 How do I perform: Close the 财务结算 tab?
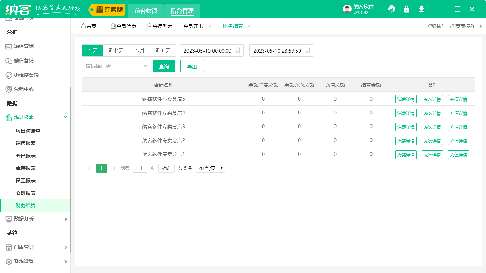[249, 26]
